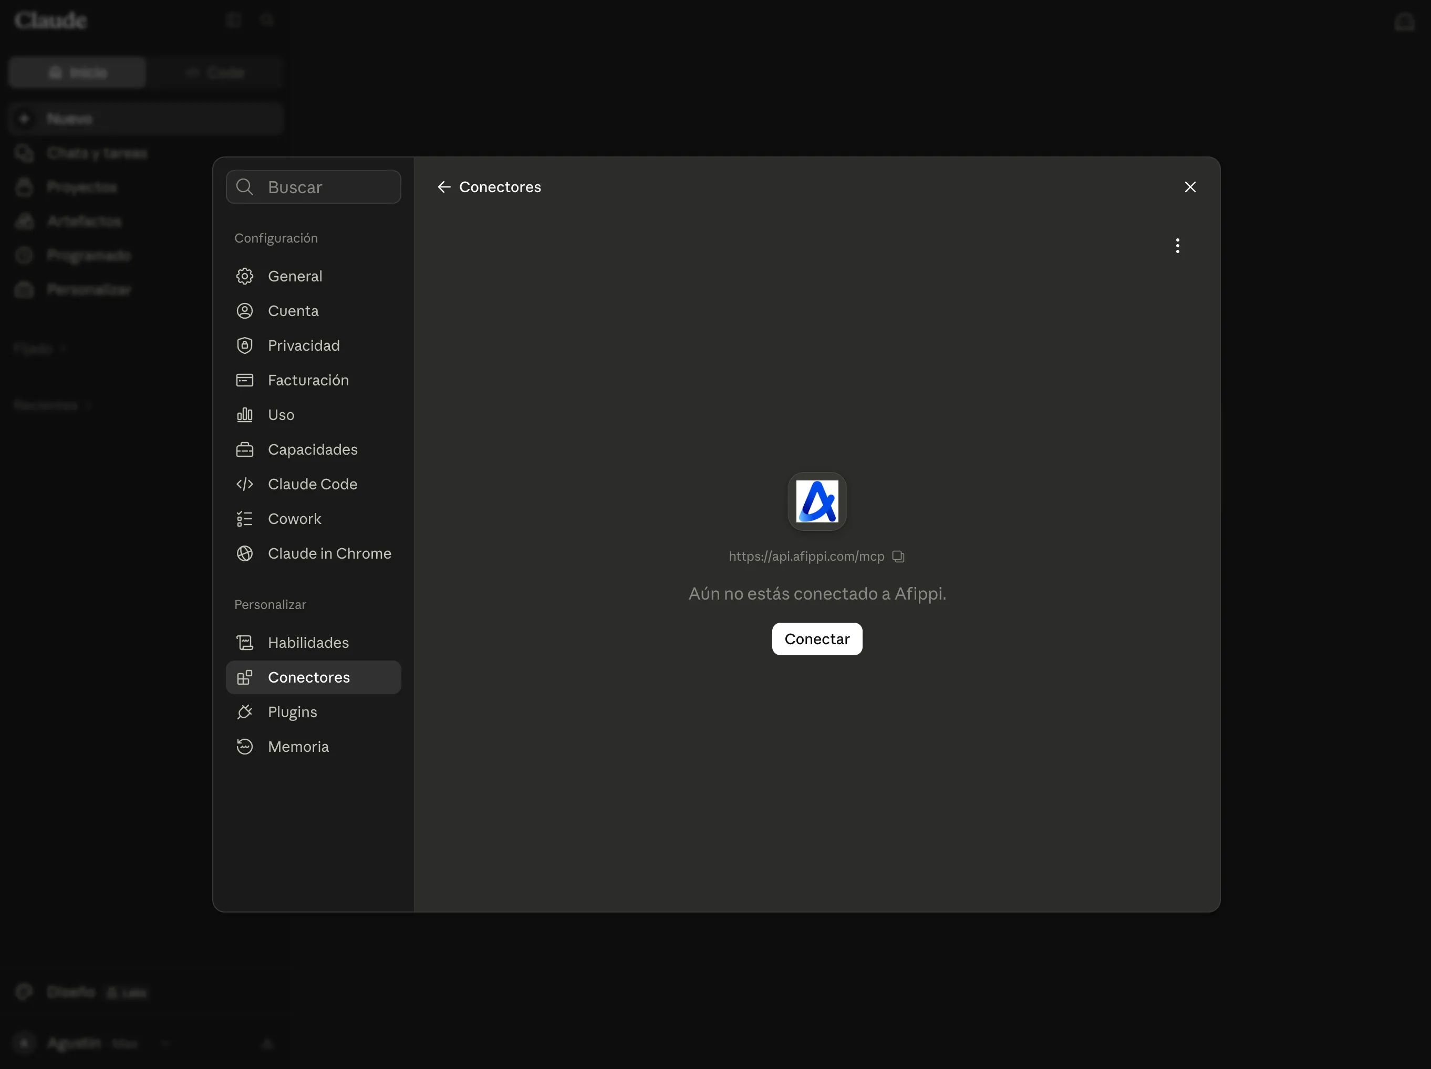The width and height of the screenshot is (1431, 1069).
Task: Open the Agustín account menu
Action: point(92,1043)
